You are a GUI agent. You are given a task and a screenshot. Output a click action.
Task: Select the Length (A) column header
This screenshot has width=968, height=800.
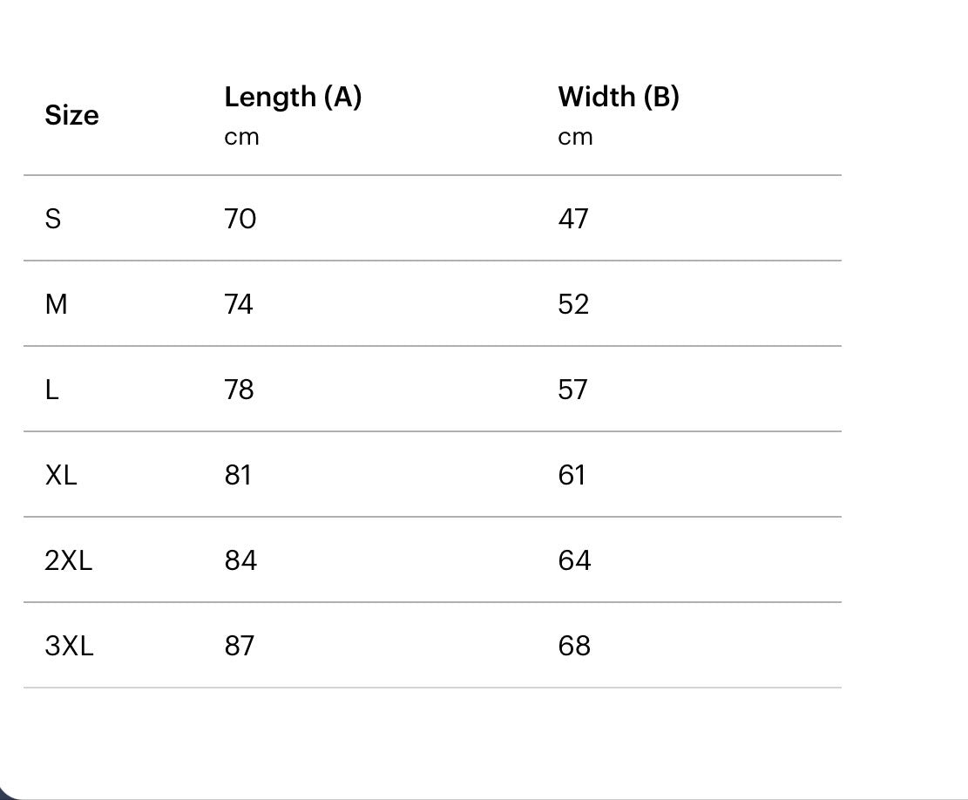pos(293,97)
